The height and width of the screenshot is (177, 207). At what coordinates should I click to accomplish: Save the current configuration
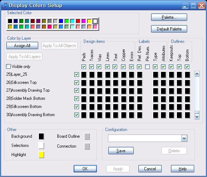(121, 151)
